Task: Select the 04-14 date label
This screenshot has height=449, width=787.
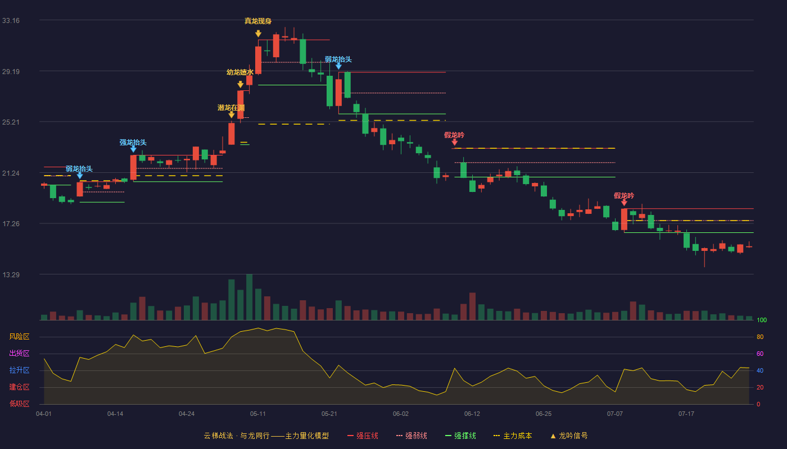Action: pos(115,414)
